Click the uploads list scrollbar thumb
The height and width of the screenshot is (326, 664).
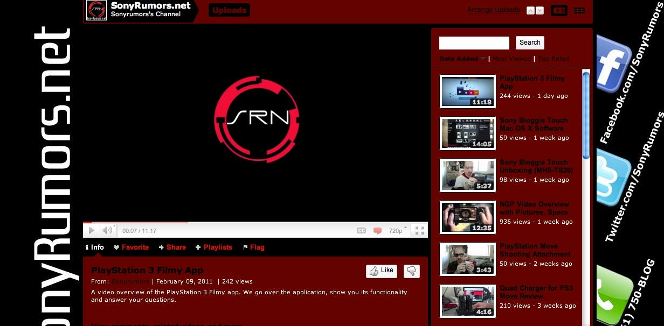point(586,116)
